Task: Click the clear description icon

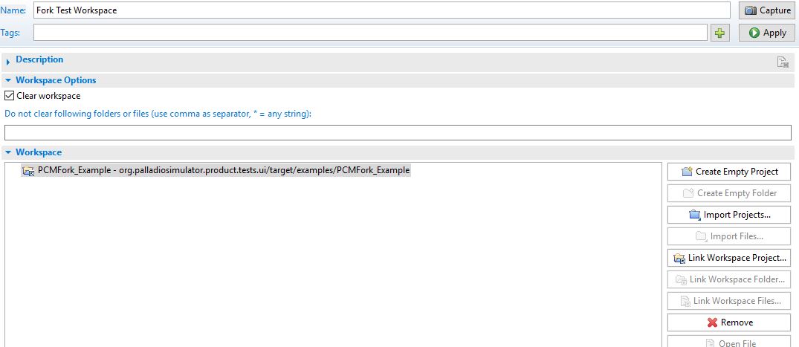Action: pos(782,62)
